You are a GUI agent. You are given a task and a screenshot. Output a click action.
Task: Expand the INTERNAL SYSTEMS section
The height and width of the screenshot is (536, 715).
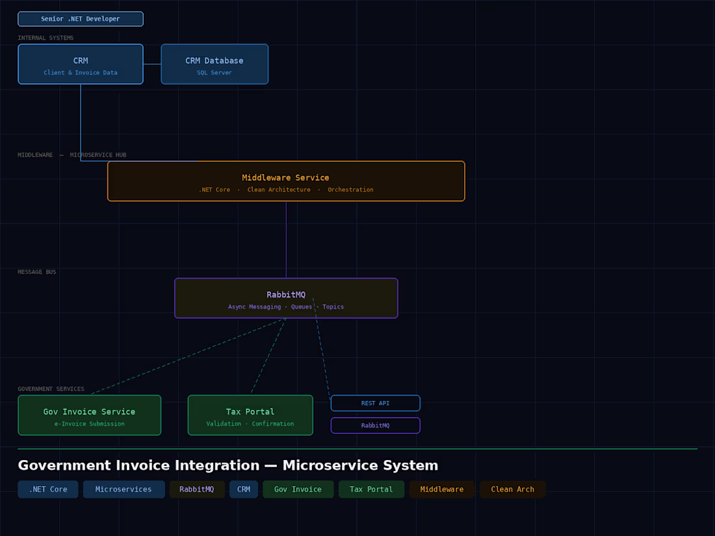pyautogui.click(x=45, y=38)
